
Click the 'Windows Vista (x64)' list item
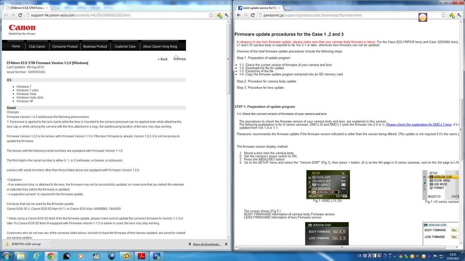(x=30, y=98)
